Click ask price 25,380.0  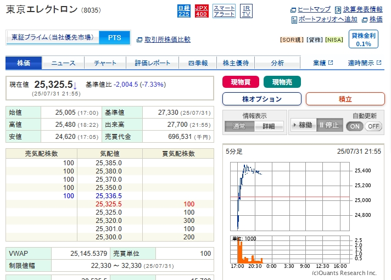109,171
